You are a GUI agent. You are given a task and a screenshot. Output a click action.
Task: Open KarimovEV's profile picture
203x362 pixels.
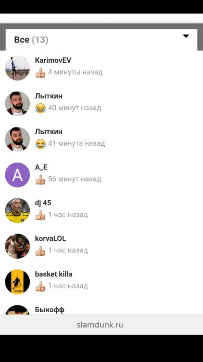click(x=17, y=68)
